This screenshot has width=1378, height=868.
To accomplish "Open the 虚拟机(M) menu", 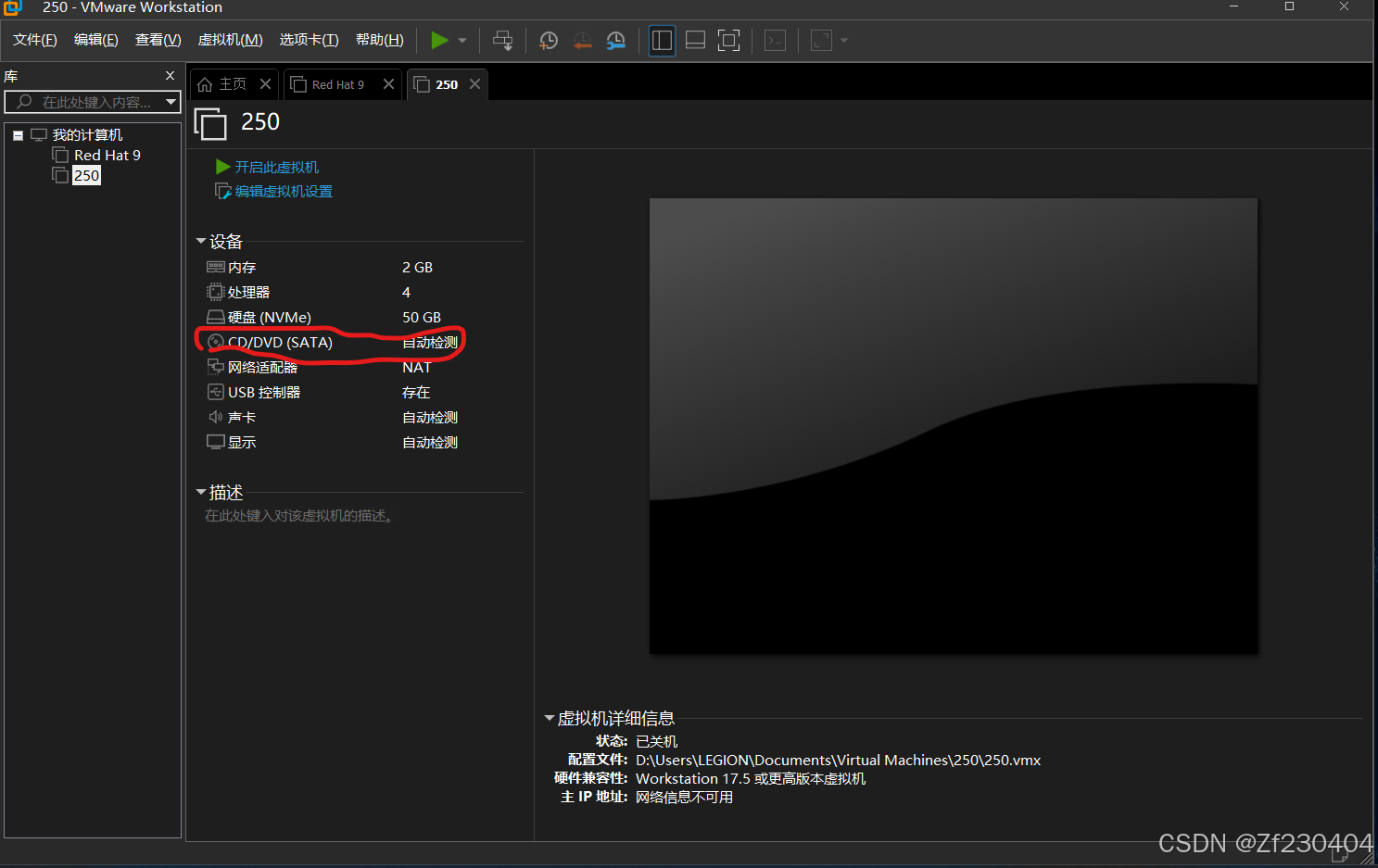I will click(x=230, y=40).
